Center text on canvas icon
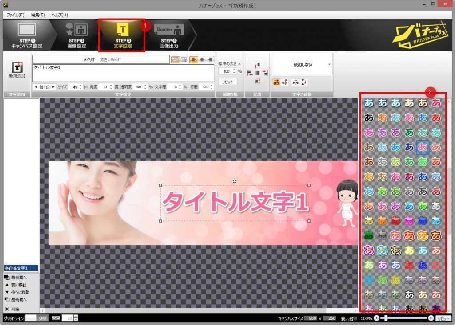455x325 pixels. coord(257,73)
